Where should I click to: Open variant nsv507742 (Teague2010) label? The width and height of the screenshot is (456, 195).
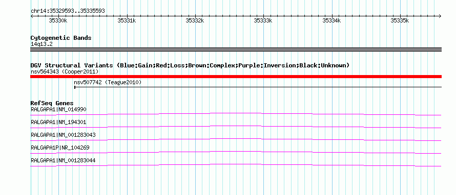108,83
